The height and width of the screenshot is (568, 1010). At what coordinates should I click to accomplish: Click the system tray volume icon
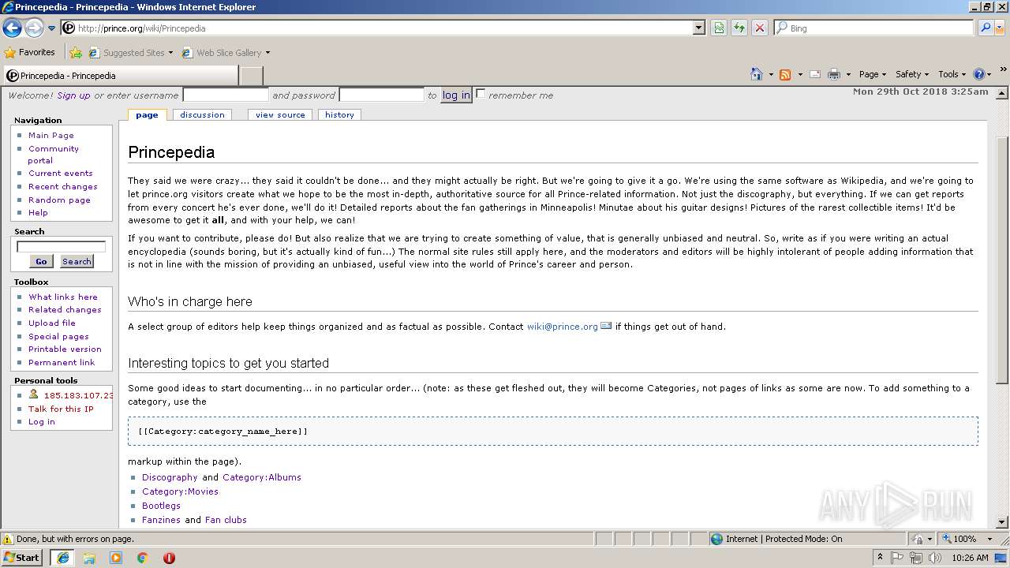coord(935,558)
